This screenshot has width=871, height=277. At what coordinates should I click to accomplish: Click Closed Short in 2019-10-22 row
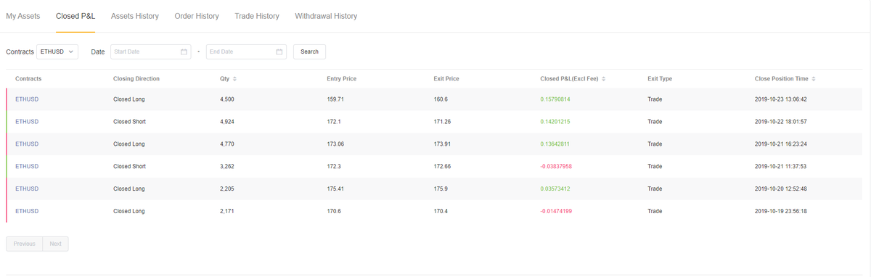click(x=129, y=121)
